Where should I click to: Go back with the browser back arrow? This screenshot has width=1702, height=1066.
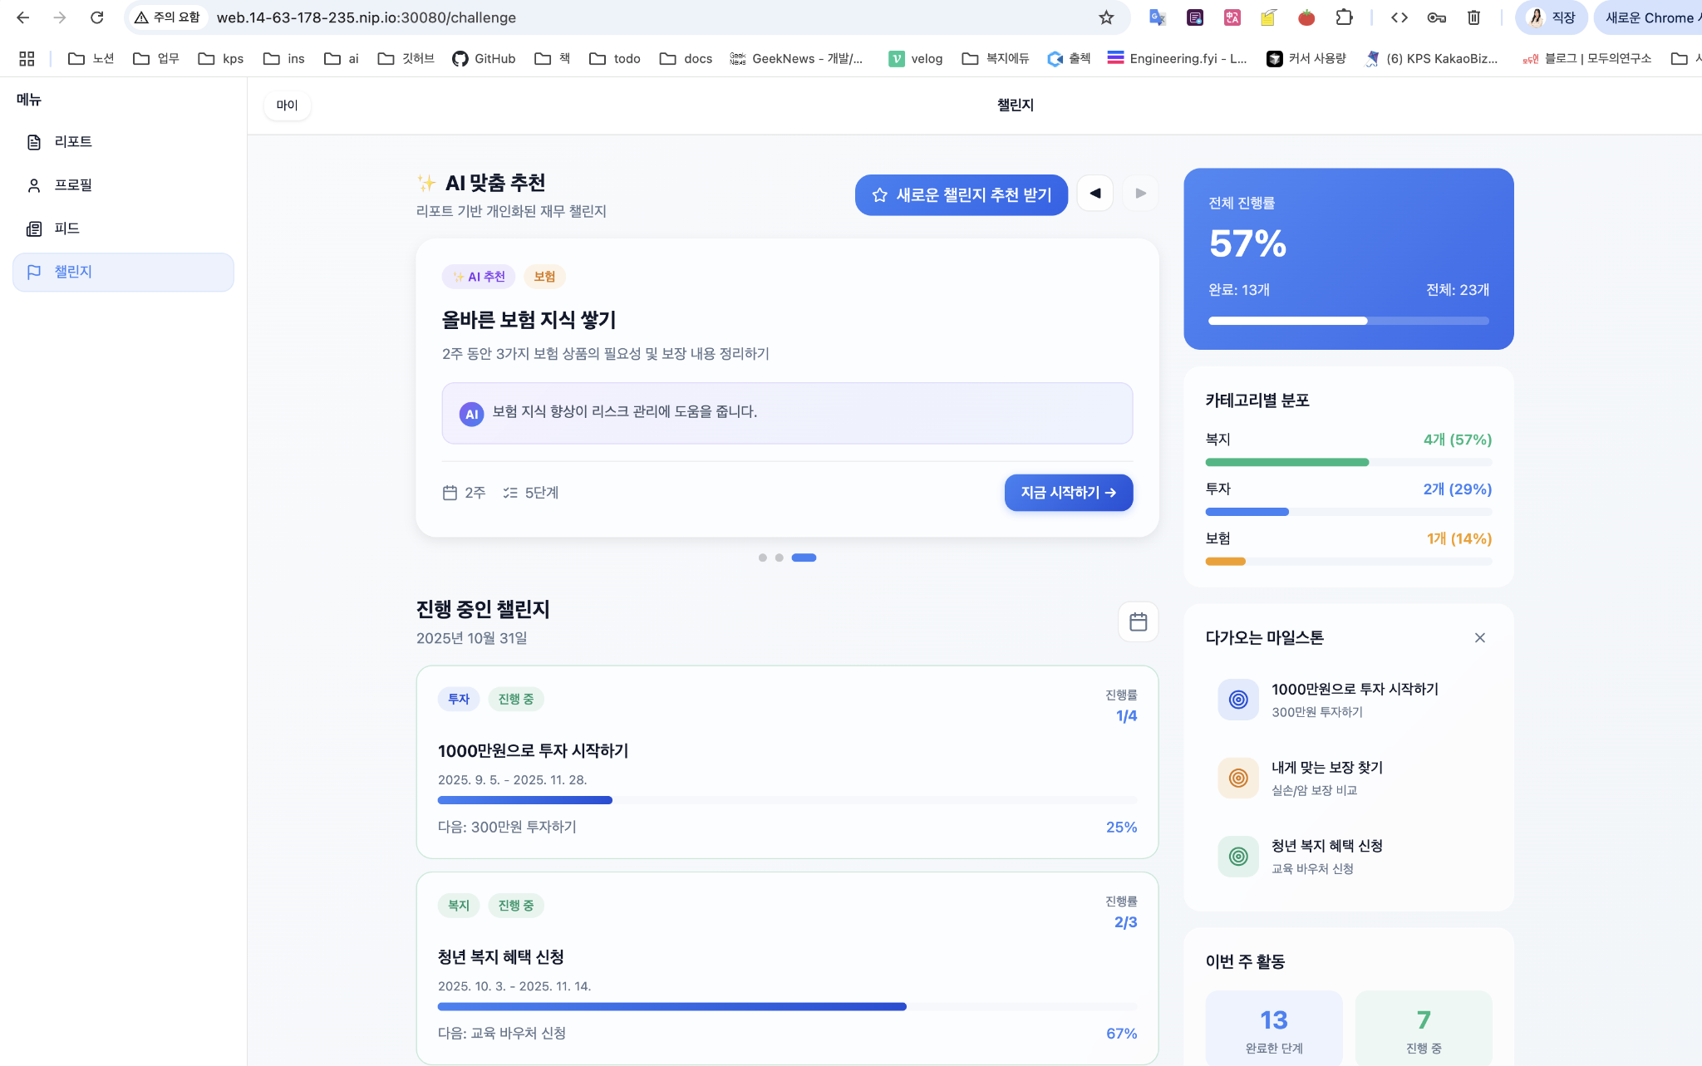tap(22, 17)
